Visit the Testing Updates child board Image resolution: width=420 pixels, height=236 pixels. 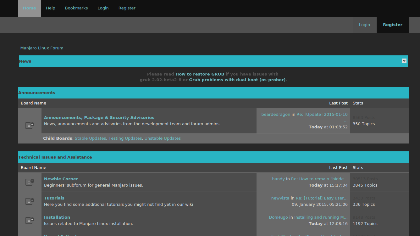[125, 138]
